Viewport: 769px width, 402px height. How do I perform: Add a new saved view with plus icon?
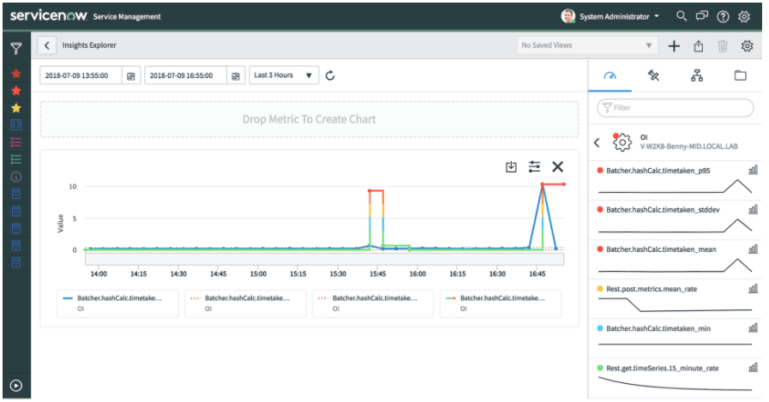(674, 46)
